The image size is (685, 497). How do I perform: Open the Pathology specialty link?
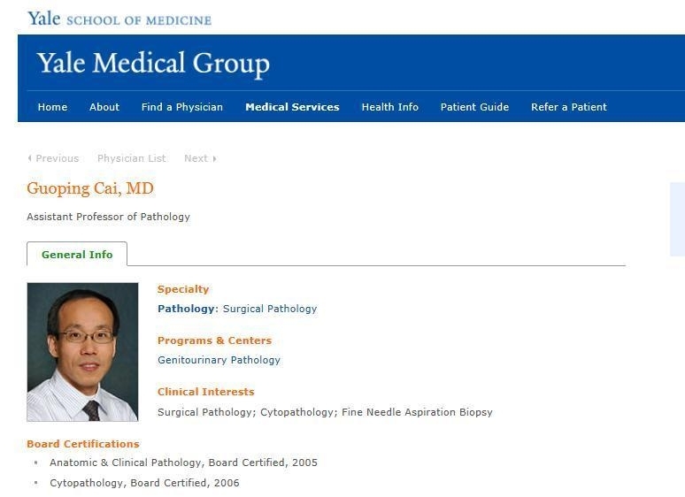click(186, 309)
